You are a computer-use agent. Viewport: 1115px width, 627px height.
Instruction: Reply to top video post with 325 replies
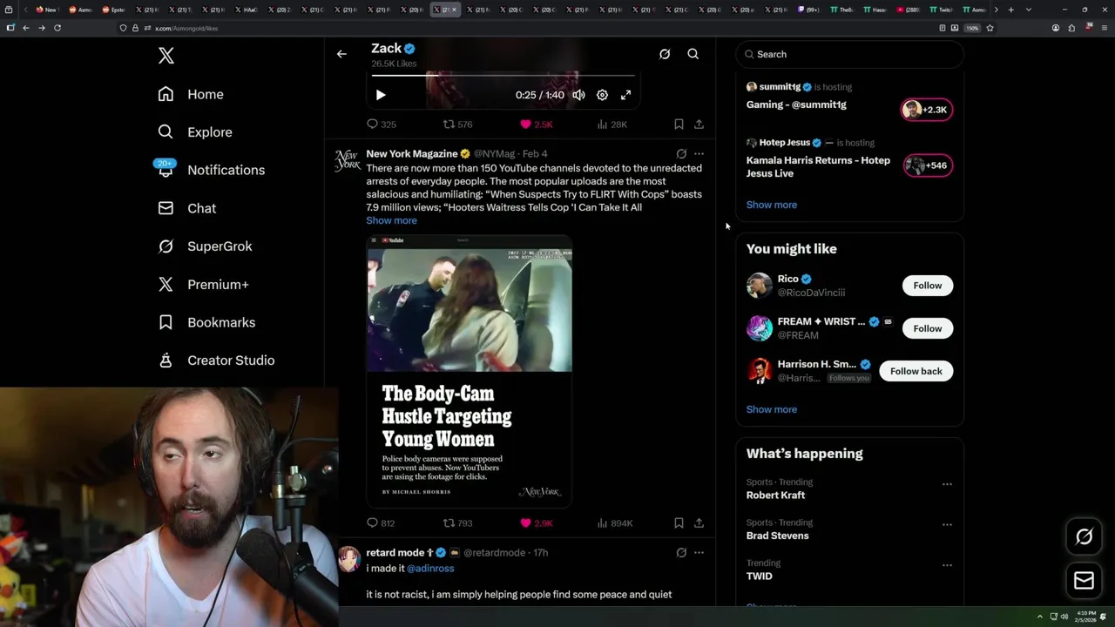pos(381,125)
